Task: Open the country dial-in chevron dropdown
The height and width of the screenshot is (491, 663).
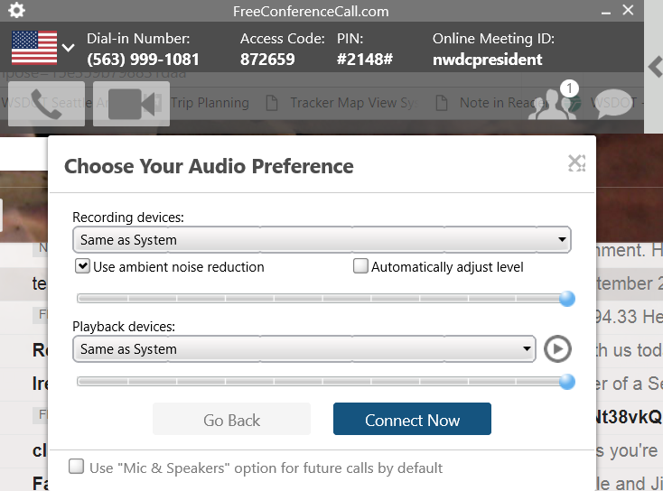Action: [68, 47]
